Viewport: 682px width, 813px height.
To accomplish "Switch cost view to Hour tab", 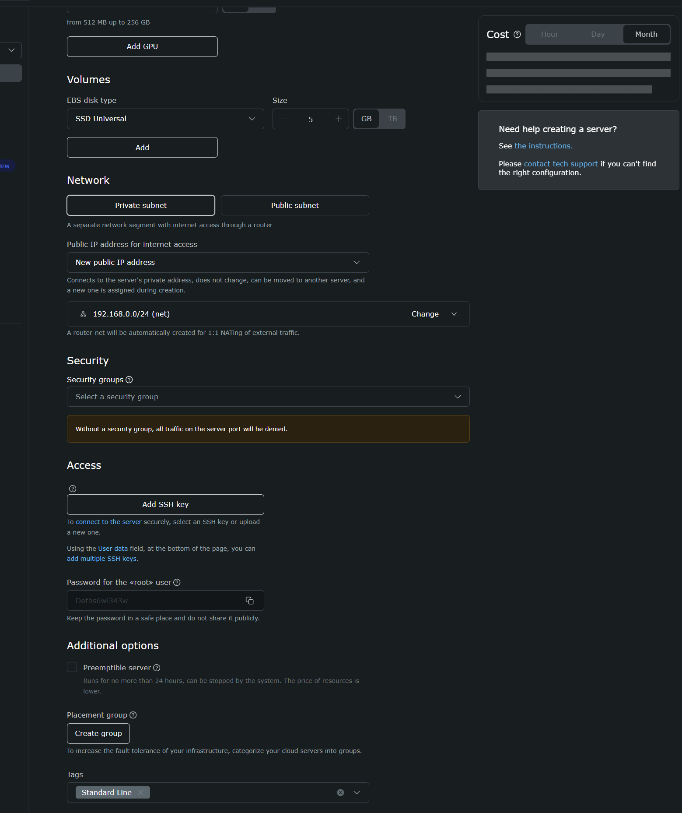I will click(x=549, y=35).
